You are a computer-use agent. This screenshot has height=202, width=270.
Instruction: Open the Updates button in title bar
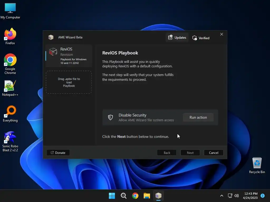pyautogui.click(x=177, y=37)
